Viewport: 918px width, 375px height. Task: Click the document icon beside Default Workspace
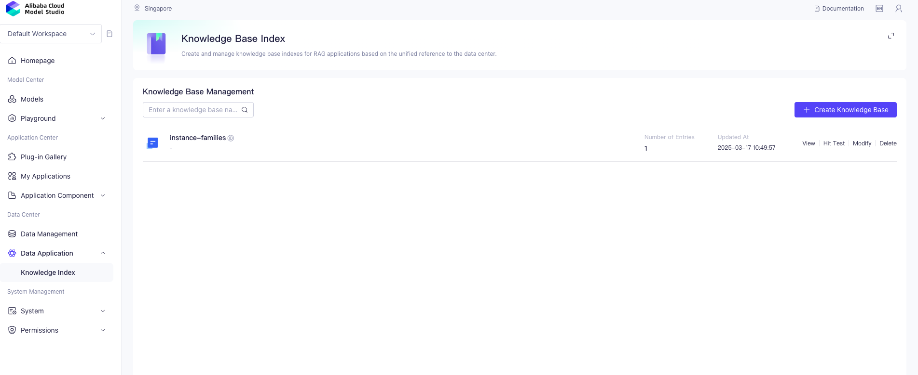[110, 34]
